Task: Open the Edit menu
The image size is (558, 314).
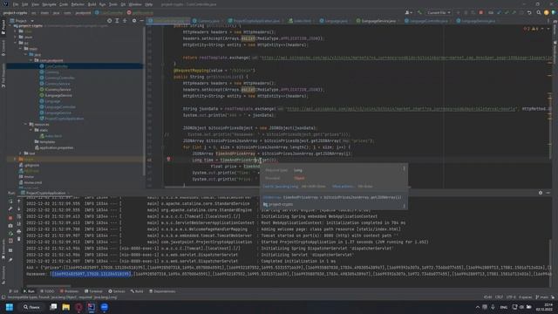Action: pos(24,4)
